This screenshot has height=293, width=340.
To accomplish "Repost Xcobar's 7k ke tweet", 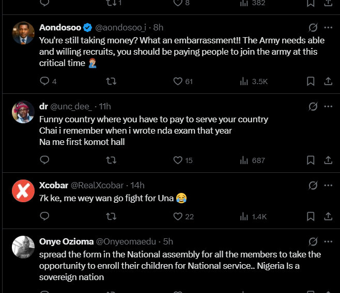I will tap(111, 216).
